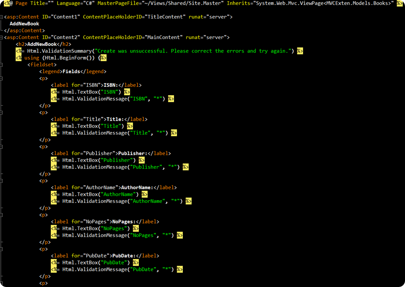Click ContentPlaceHolderID="MainContent" in the Content2 tag
Viewport: 405px width, 287px height.
(x=133, y=38)
